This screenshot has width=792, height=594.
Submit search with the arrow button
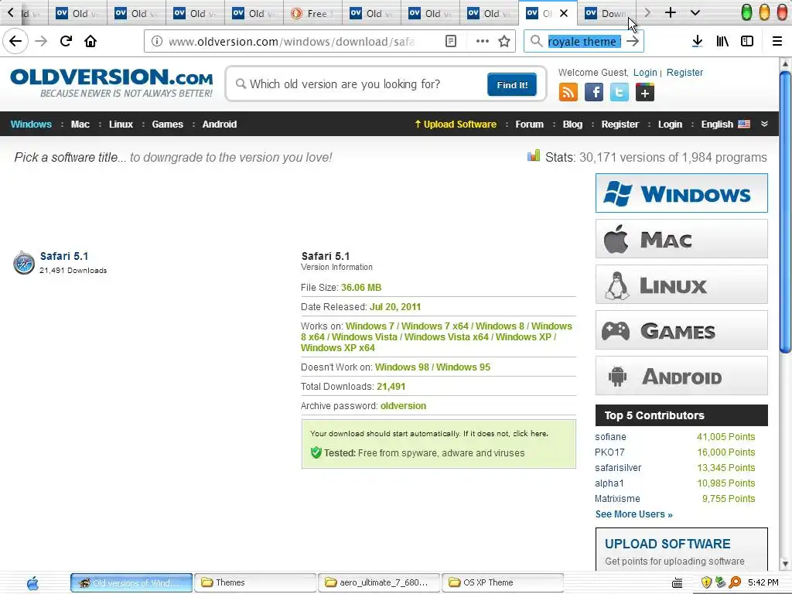(x=633, y=42)
